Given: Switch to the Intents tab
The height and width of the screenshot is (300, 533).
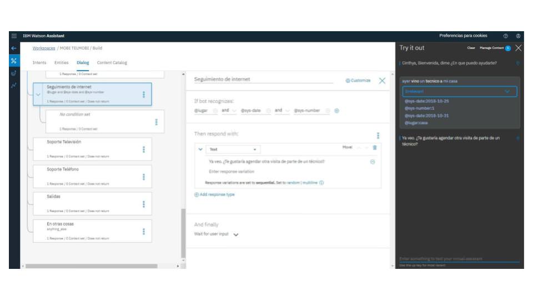Looking at the screenshot, I should click(39, 63).
